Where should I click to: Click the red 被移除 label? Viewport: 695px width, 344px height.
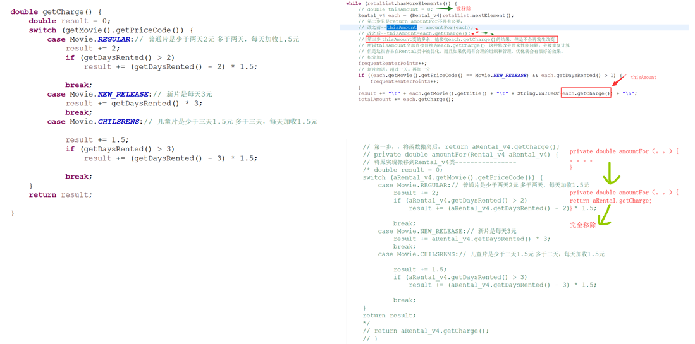tap(464, 9)
